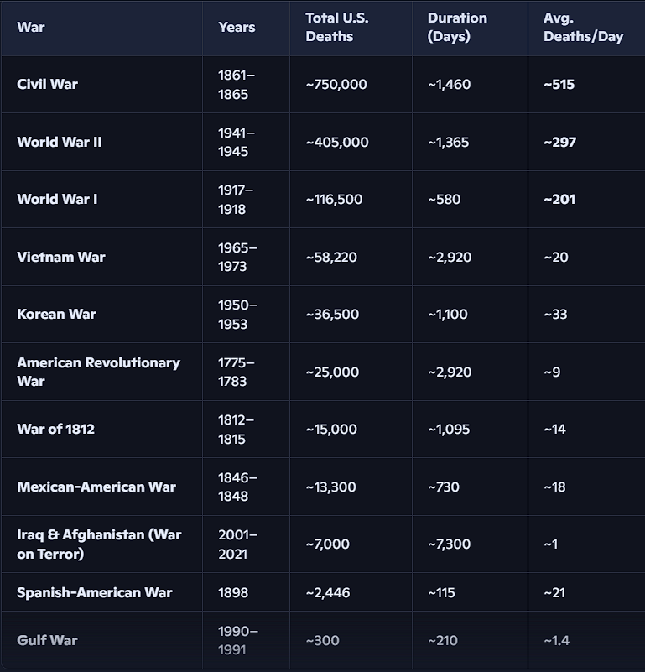The width and height of the screenshot is (645, 672).
Task: Select the '1846–1848' years cell
Action: click(x=237, y=487)
